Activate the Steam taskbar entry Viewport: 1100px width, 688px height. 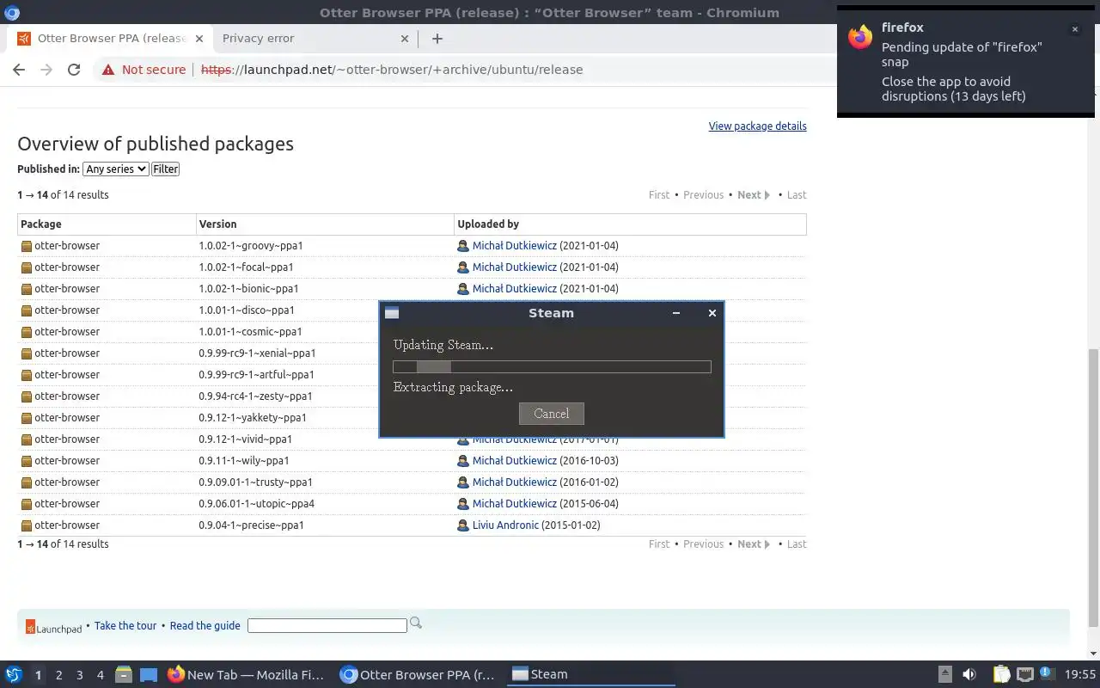click(x=590, y=674)
